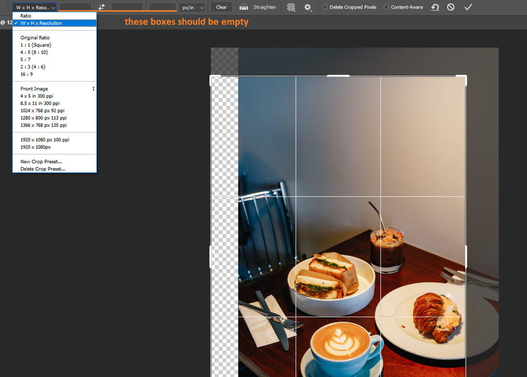Screen dimensions: 527x377
Task: Commit the crop with checkmark
Action: pyautogui.click(x=468, y=7)
